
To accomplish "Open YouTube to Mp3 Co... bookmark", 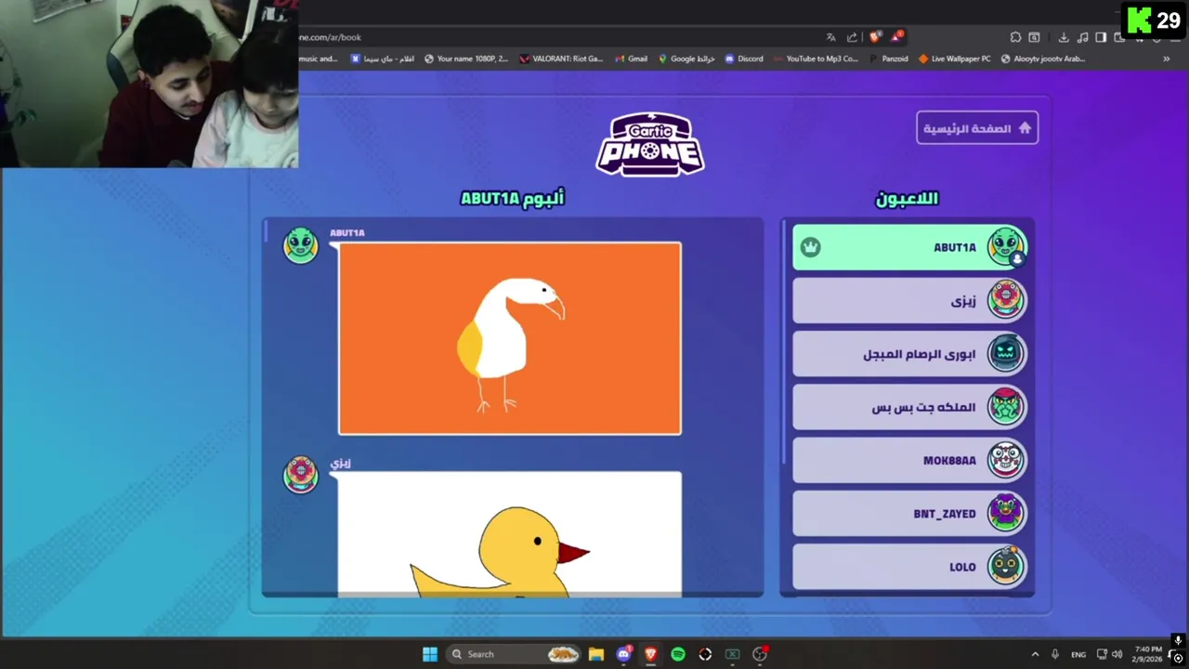I will click(816, 59).
